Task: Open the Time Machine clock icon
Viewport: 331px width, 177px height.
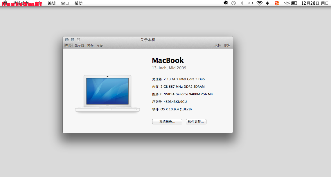Action: pos(233,3)
